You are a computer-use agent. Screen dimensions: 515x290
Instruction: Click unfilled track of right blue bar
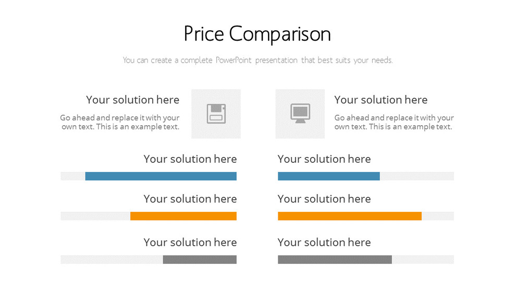[x=417, y=176]
